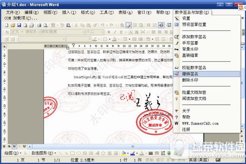Click the Undo arrow icon
The height and width of the screenshot is (164, 246).
click(103, 25)
